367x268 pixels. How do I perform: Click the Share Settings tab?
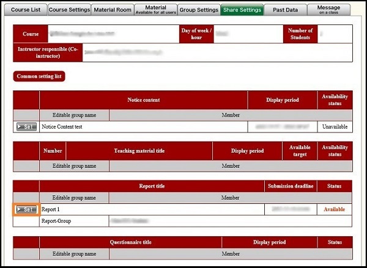point(242,10)
